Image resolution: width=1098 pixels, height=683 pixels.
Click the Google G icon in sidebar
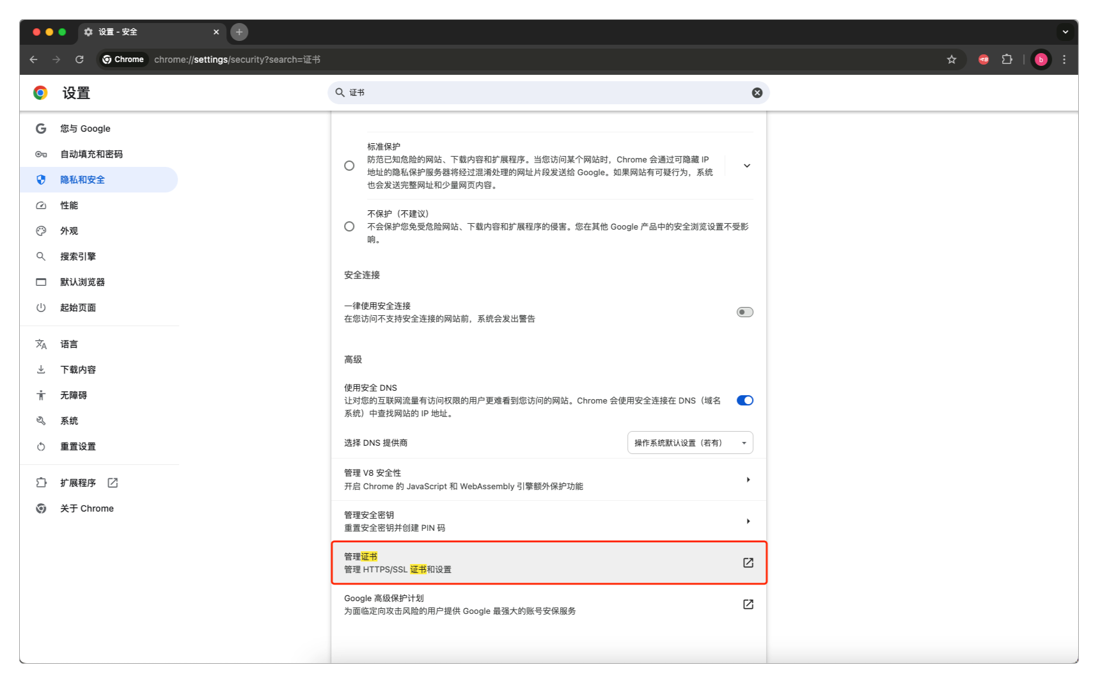41,129
